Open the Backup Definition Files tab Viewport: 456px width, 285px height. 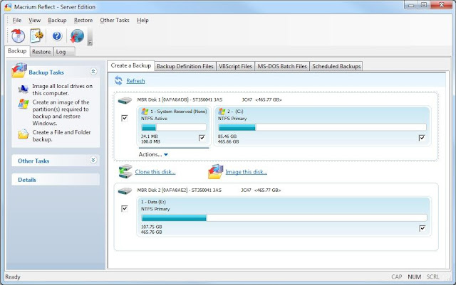click(185, 66)
